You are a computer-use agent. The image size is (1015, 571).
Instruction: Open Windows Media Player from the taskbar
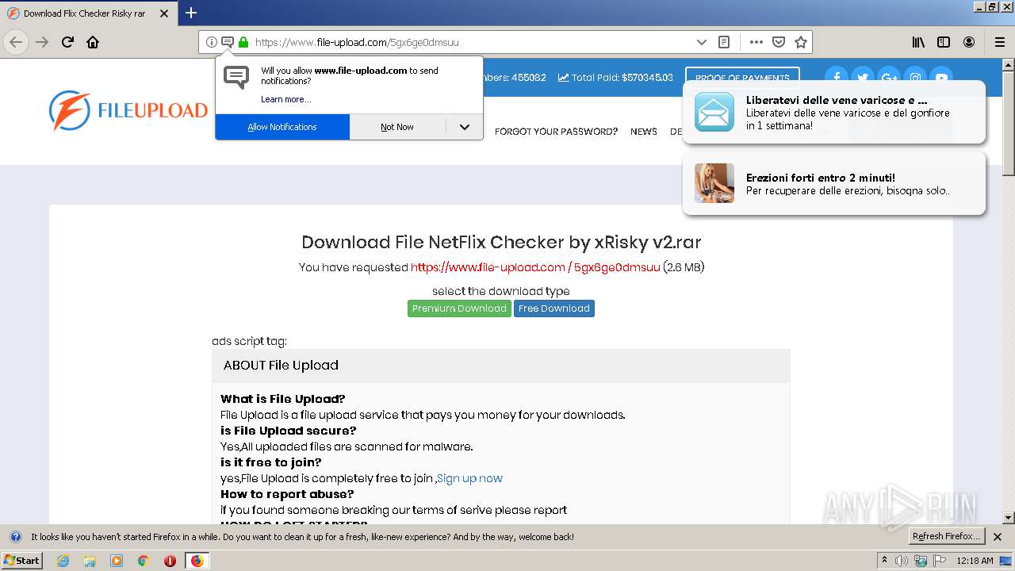[117, 561]
